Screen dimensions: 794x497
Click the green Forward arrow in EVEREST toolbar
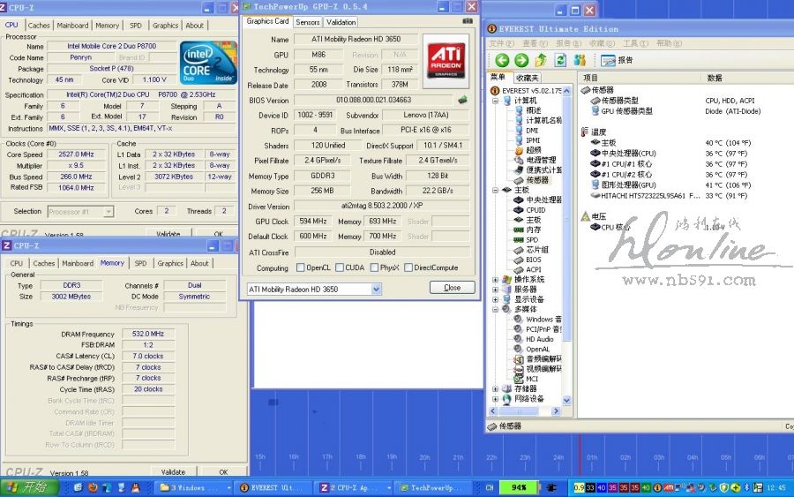521,60
